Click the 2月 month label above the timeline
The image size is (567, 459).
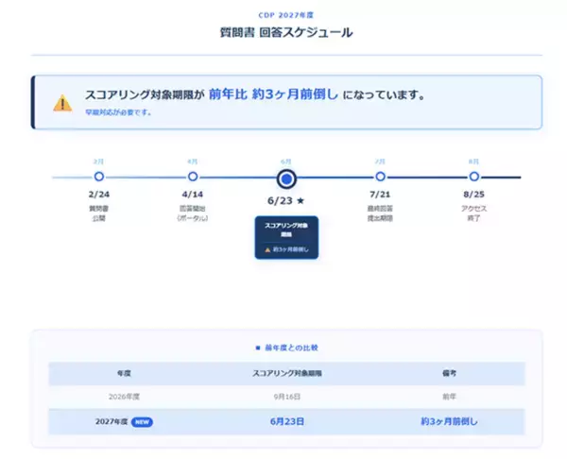(98, 161)
